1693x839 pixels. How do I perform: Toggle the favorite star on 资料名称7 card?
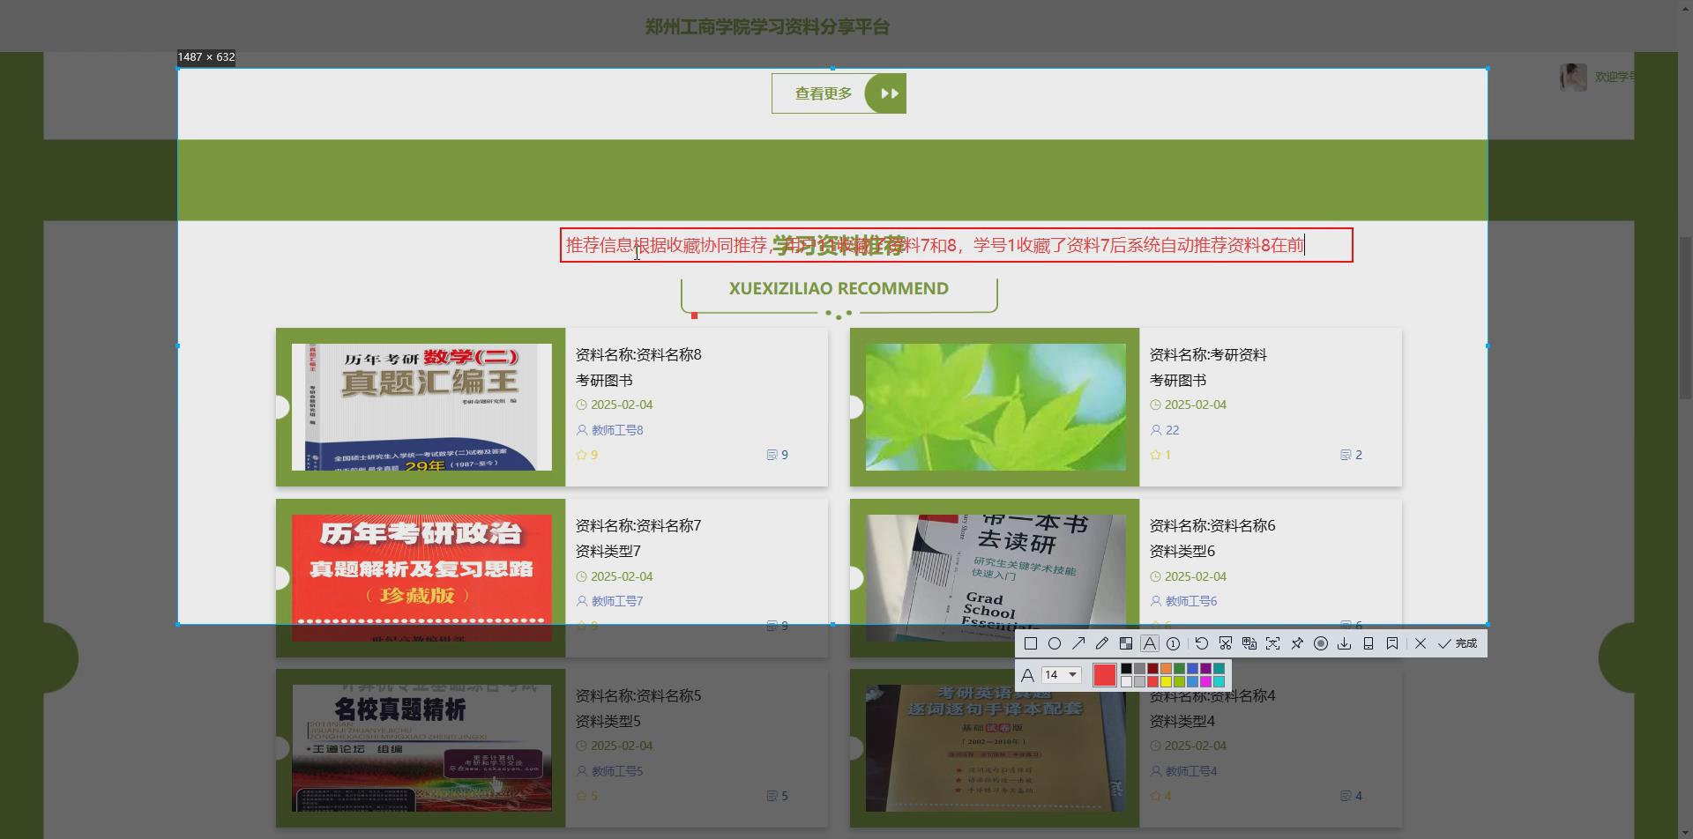[x=582, y=626]
